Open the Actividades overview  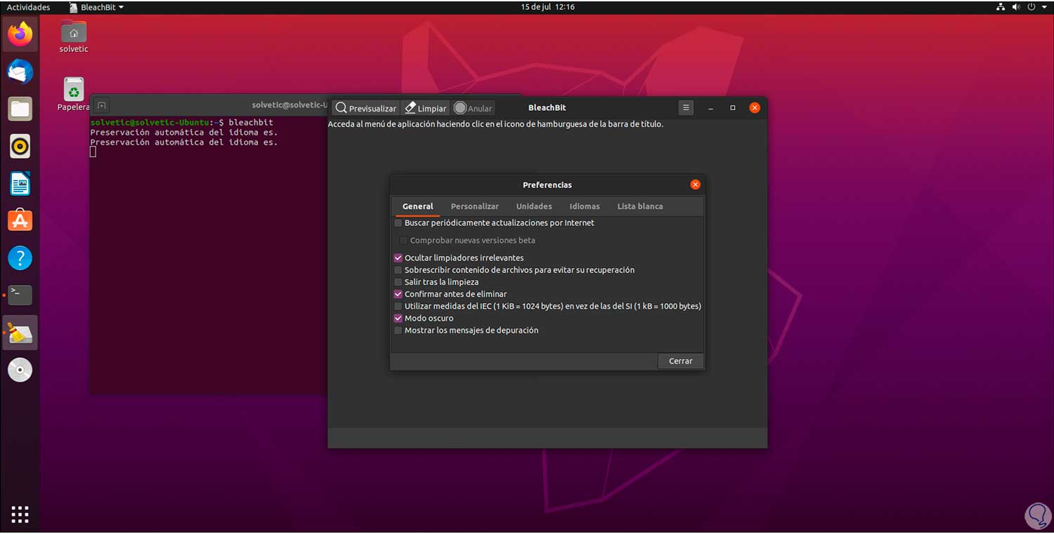point(28,7)
